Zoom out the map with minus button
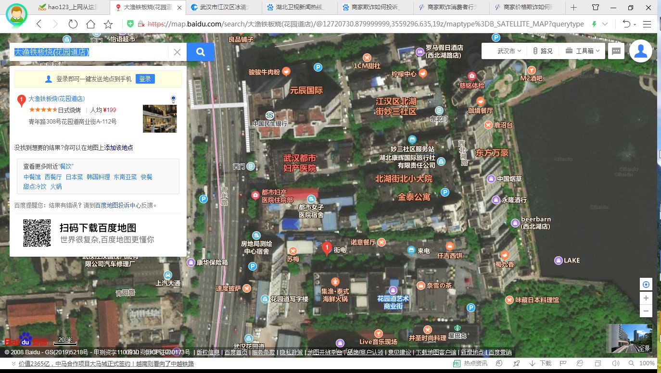Viewport: 661px width, 373px height. click(646, 311)
